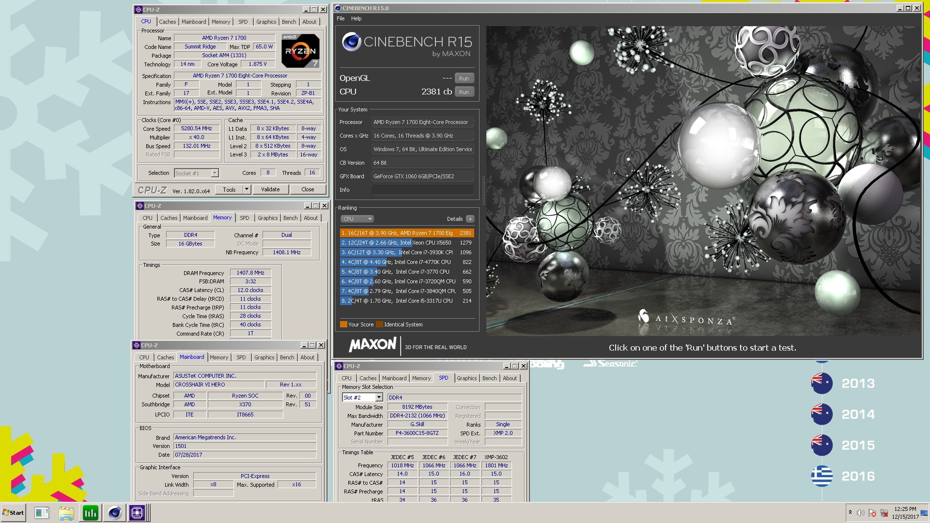Select ranking entry Core i7-4770K
This screenshot has width=930, height=523.
tap(407, 262)
